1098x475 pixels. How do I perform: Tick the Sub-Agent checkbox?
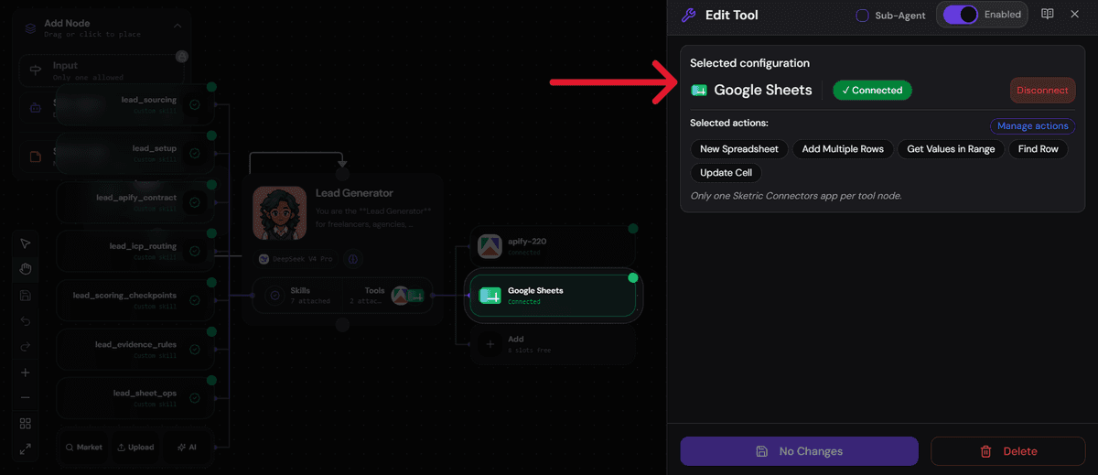click(x=862, y=16)
